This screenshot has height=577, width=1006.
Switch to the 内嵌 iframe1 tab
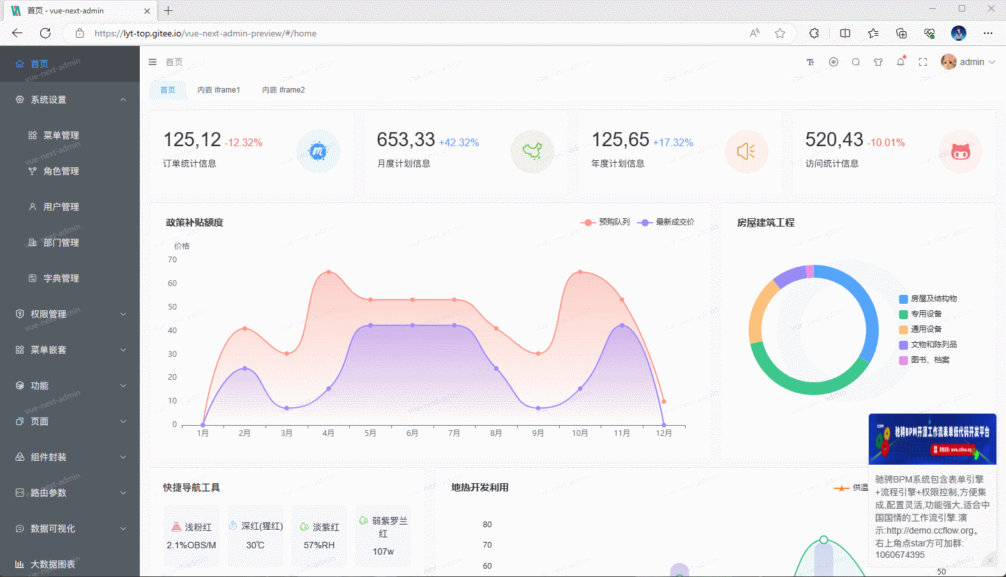[218, 90]
